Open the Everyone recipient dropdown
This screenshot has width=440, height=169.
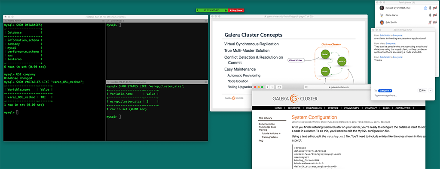tap(385, 91)
